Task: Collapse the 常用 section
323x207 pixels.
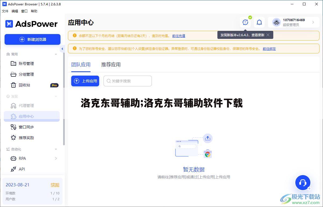Action: coord(56,54)
